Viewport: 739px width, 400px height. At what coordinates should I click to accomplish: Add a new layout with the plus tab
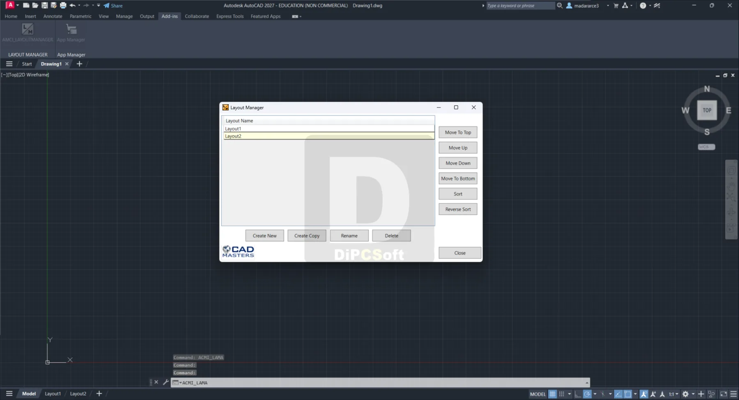(99, 393)
